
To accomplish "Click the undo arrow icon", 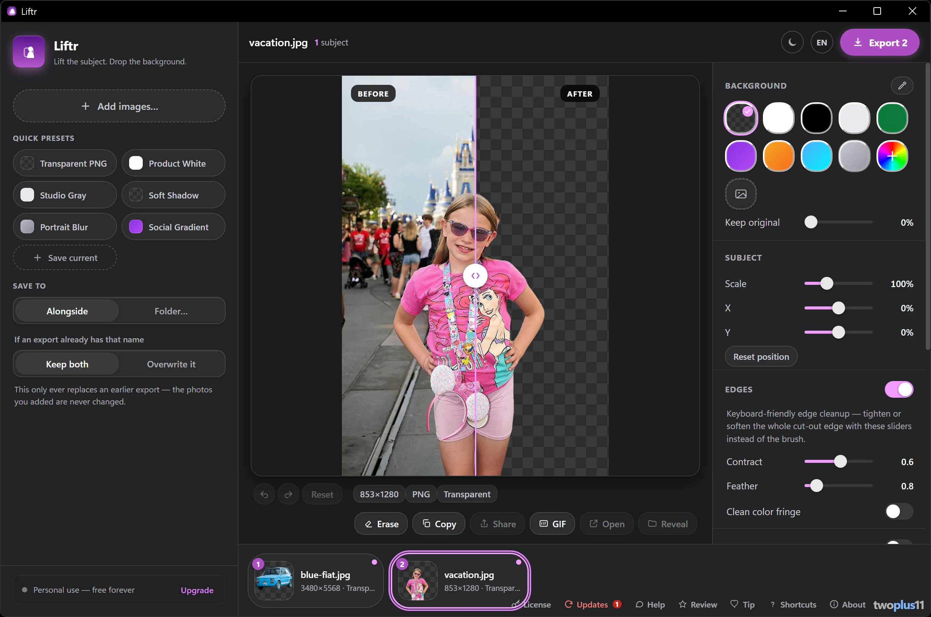I will coord(264,494).
